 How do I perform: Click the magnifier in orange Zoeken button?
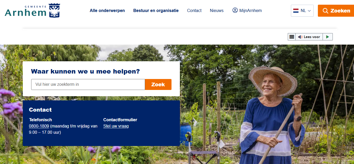[x=325, y=11]
